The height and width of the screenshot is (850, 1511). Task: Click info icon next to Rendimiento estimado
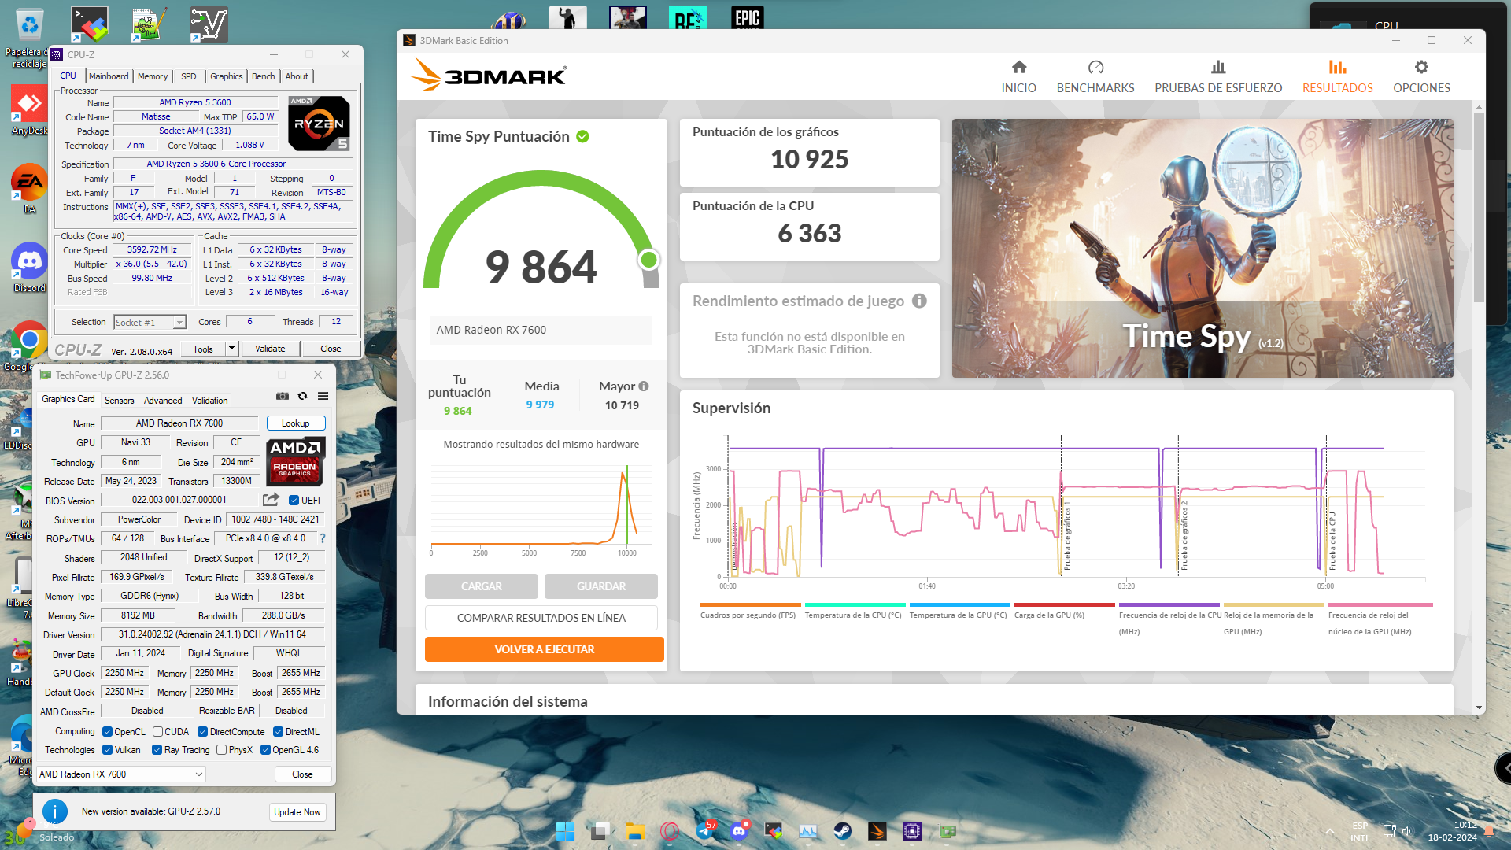918,301
